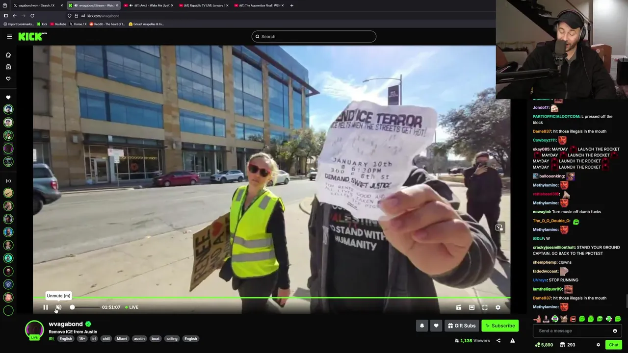
Task: Toggle the browser sidebar panel icon
Action: 5,16
